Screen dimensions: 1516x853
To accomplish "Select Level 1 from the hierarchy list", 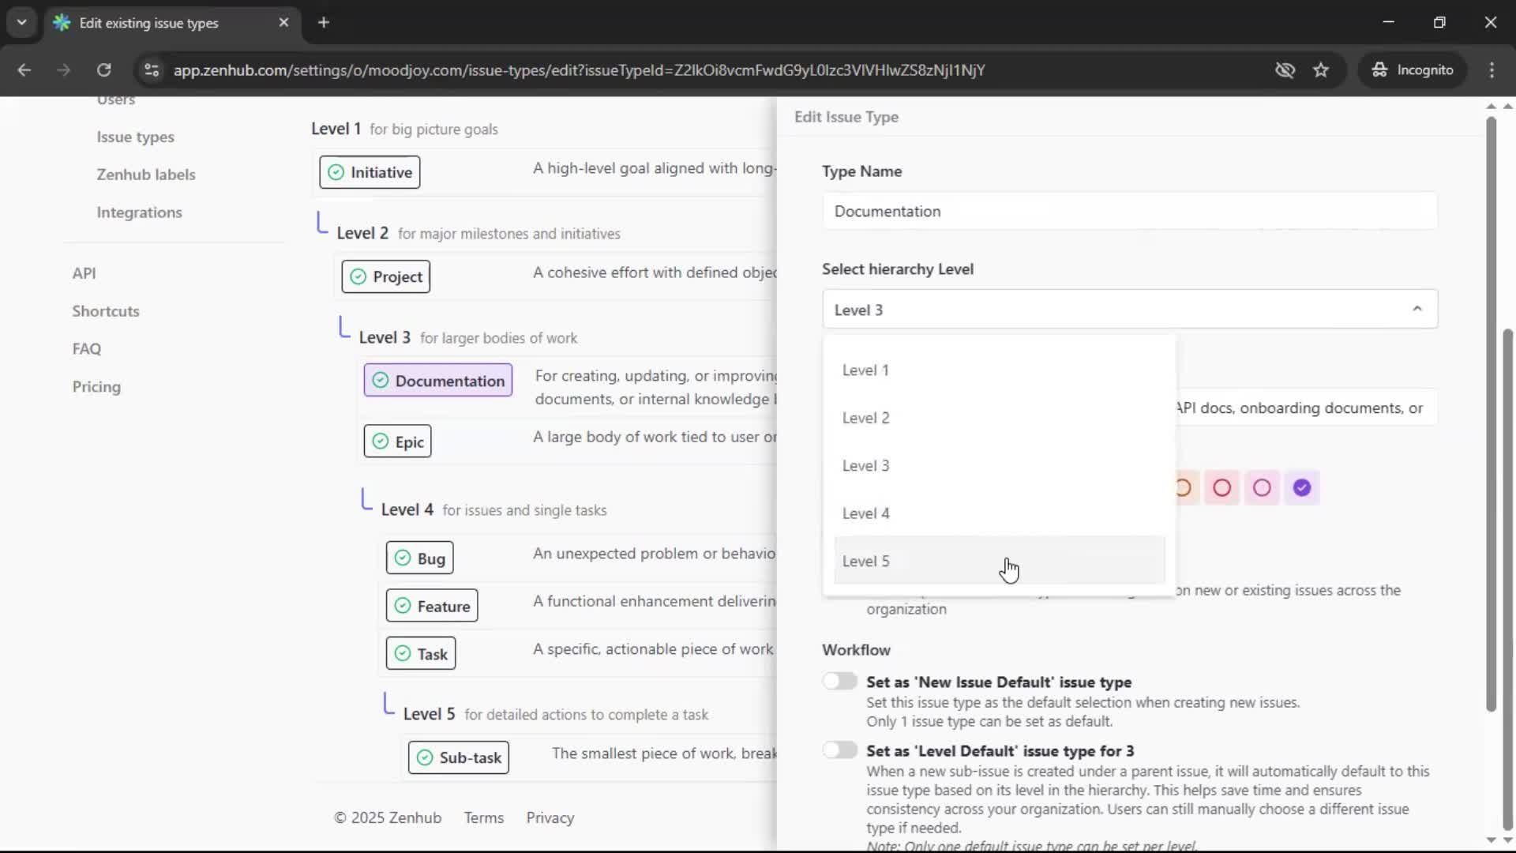I will pyautogui.click(x=865, y=369).
